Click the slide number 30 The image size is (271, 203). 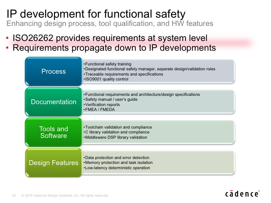pos(14,195)
